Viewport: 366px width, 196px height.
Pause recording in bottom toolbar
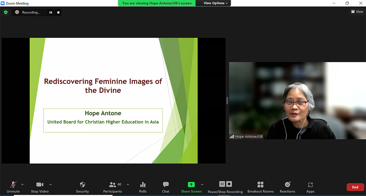pyautogui.click(x=222, y=184)
